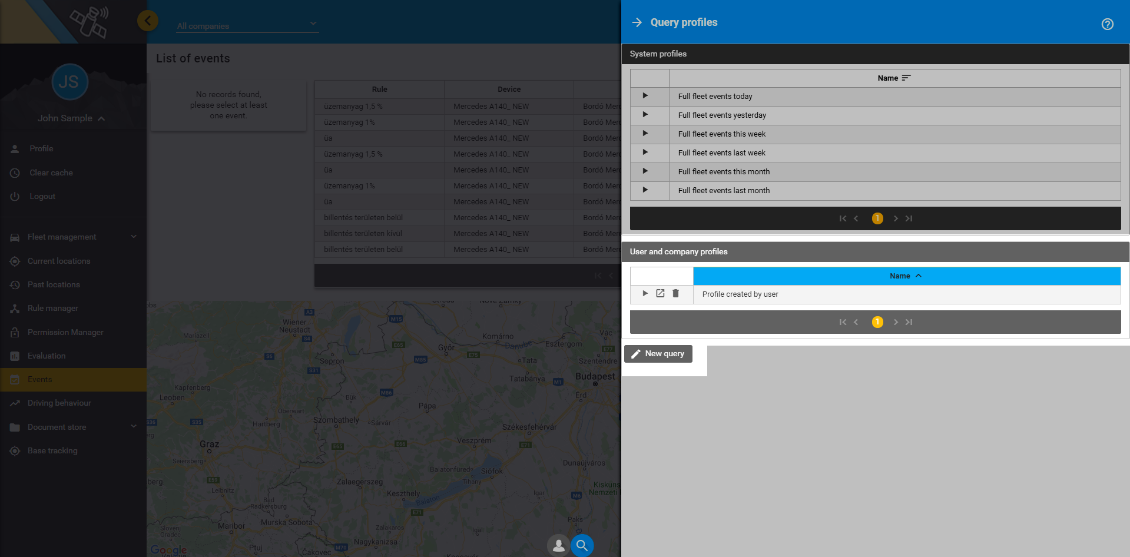Click the street view person icon
The width and height of the screenshot is (1130, 557).
pyautogui.click(x=558, y=545)
